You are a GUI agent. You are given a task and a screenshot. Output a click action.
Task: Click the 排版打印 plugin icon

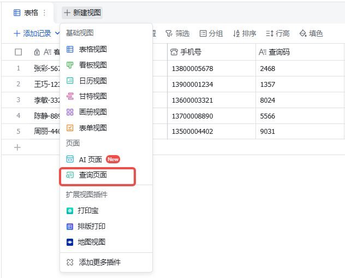(x=70, y=227)
